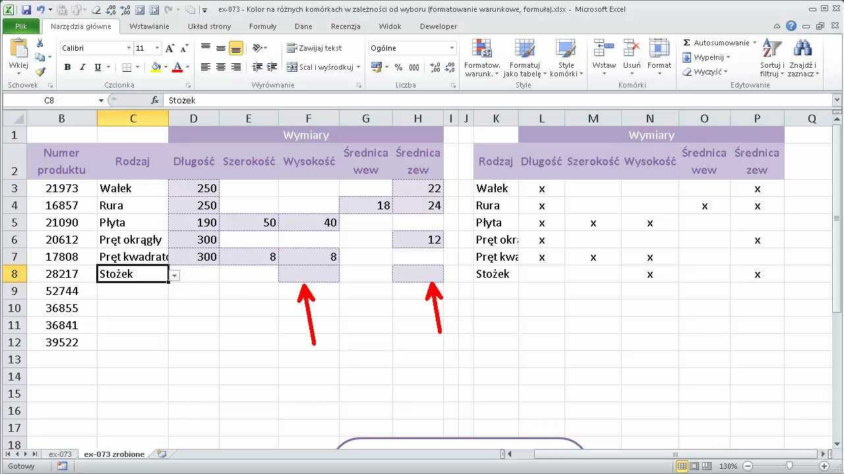Open the cell C8 validation dropdown arrow
This screenshot has width=844, height=474.
pyautogui.click(x=175, y=276)
